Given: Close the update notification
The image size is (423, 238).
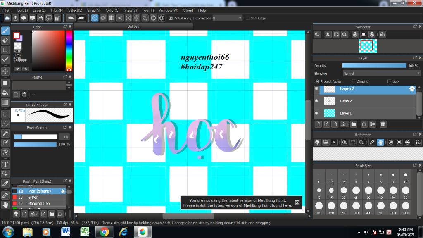Looking at the screenshot, I should click(297, 202).
